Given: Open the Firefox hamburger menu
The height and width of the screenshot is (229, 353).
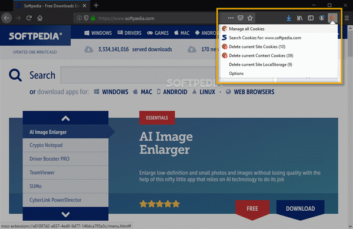Looking at the screenshot, I should [347, 18].
